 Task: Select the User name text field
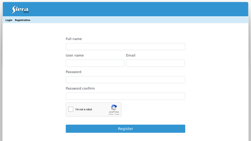95,63
